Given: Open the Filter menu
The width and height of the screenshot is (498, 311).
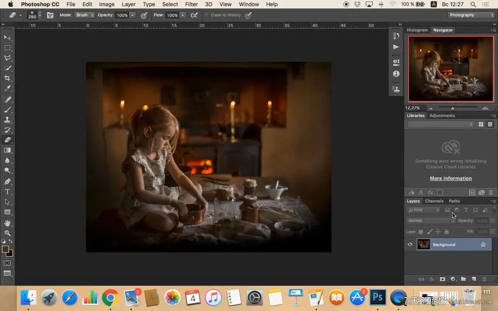Looking at the screenshot, I should [191, 4].
